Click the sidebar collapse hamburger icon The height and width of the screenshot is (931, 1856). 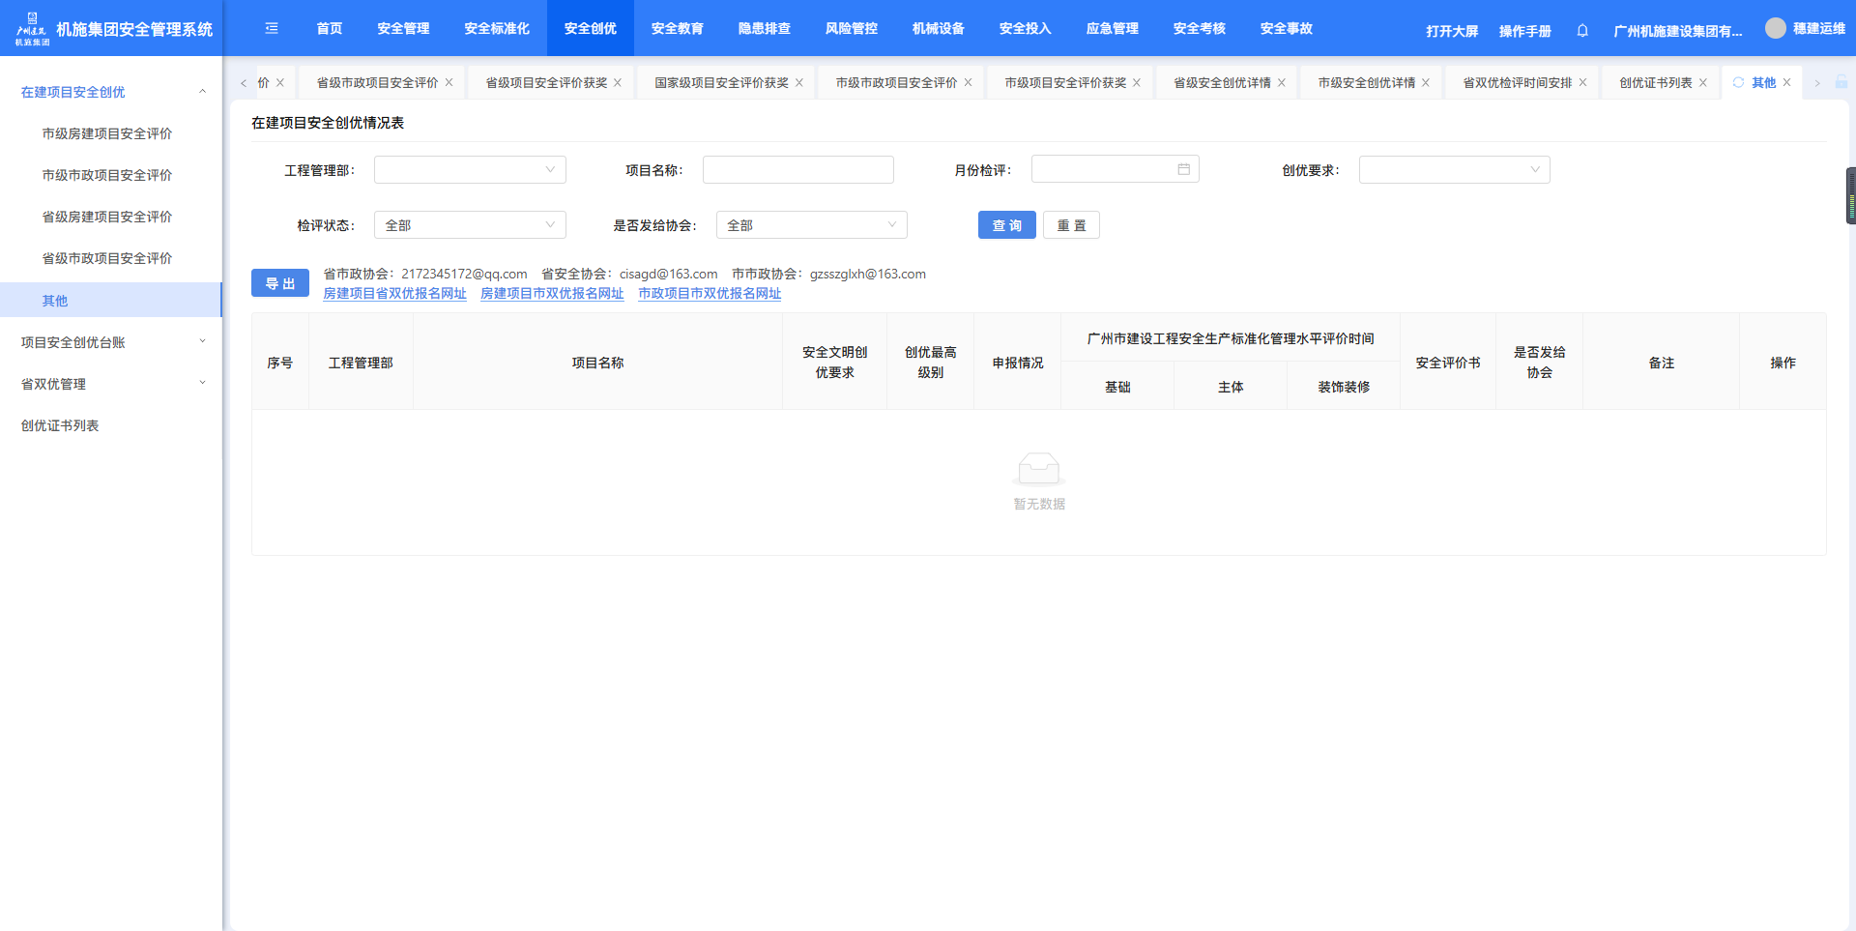coord(272,29)
